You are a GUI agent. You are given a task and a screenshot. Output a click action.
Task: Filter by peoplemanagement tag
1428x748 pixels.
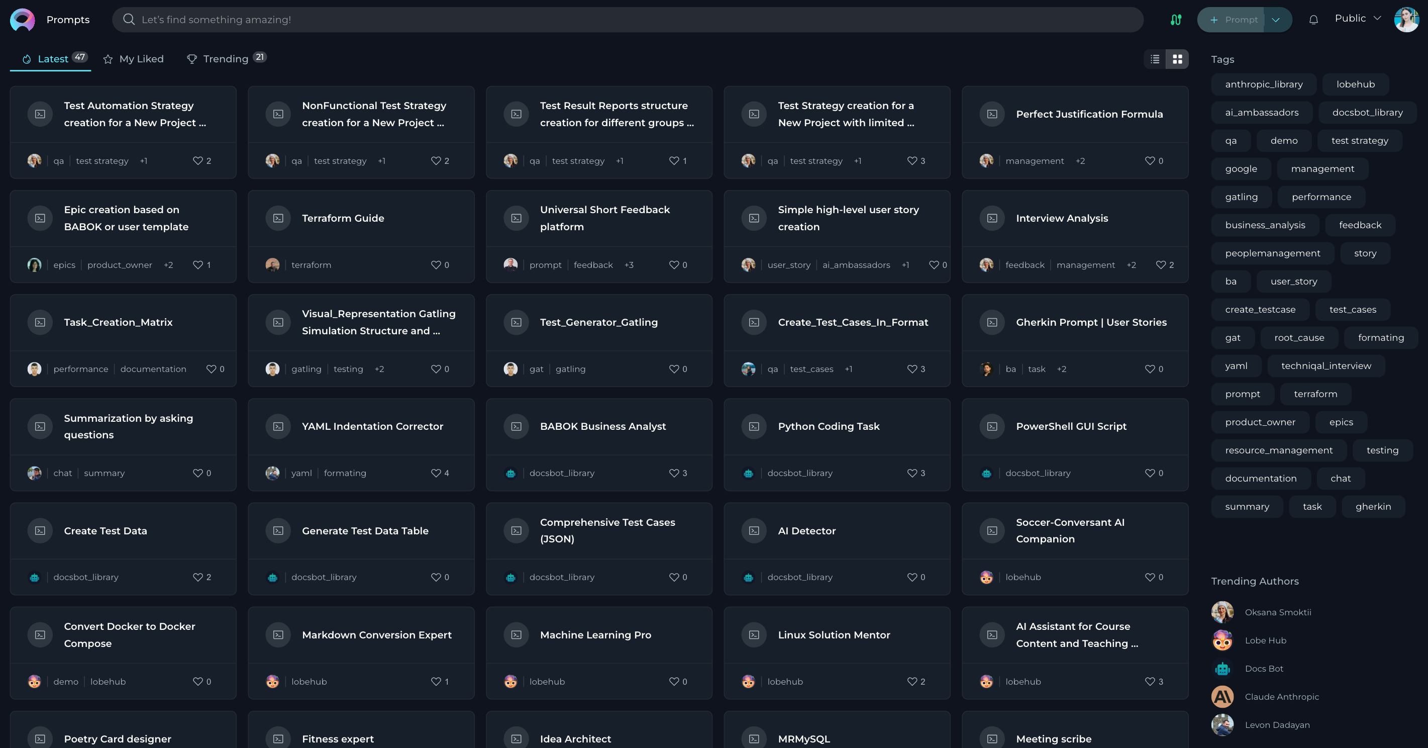pyautogui.click(x=1272, y=253)
